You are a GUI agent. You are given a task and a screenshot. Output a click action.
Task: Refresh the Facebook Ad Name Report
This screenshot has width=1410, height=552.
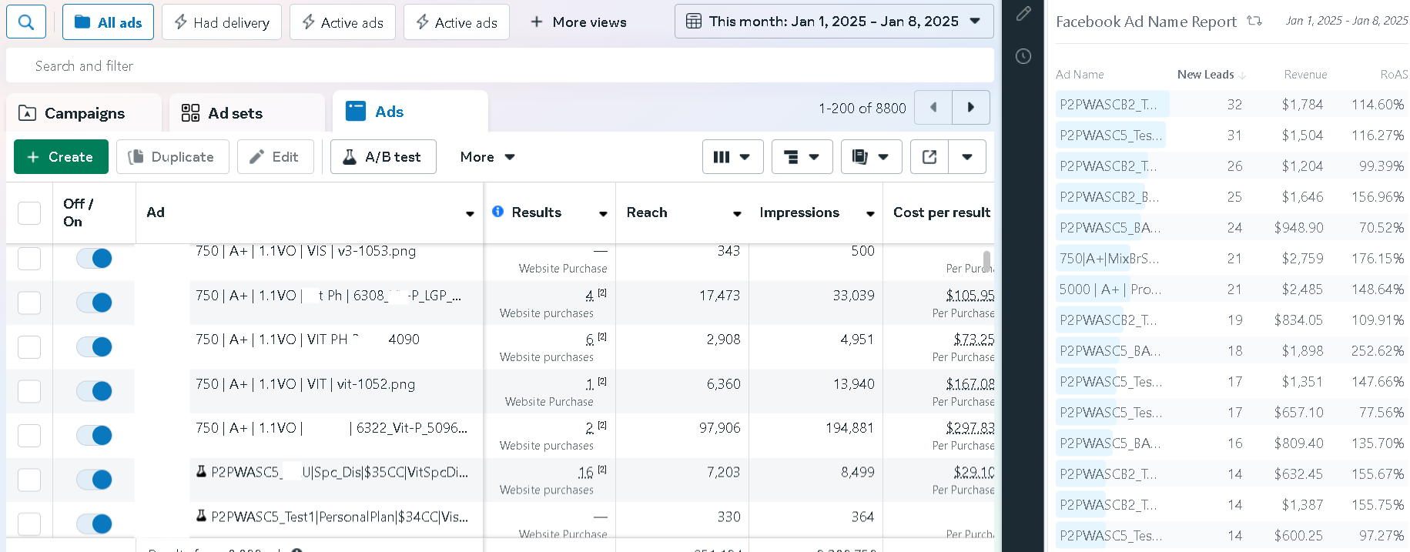click(1254, 21)
